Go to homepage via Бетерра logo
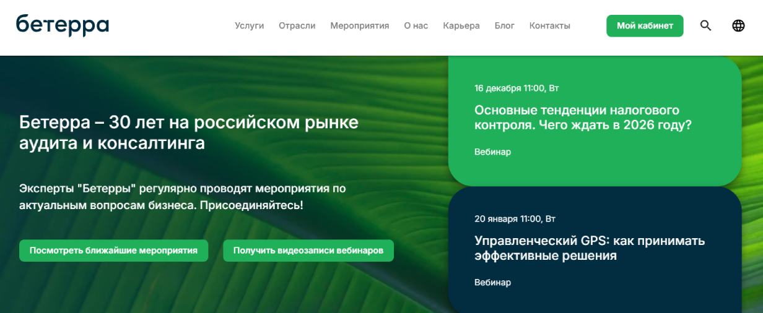Image resolution: width=763 pixels, height=313 pixels. click(62, 25)
